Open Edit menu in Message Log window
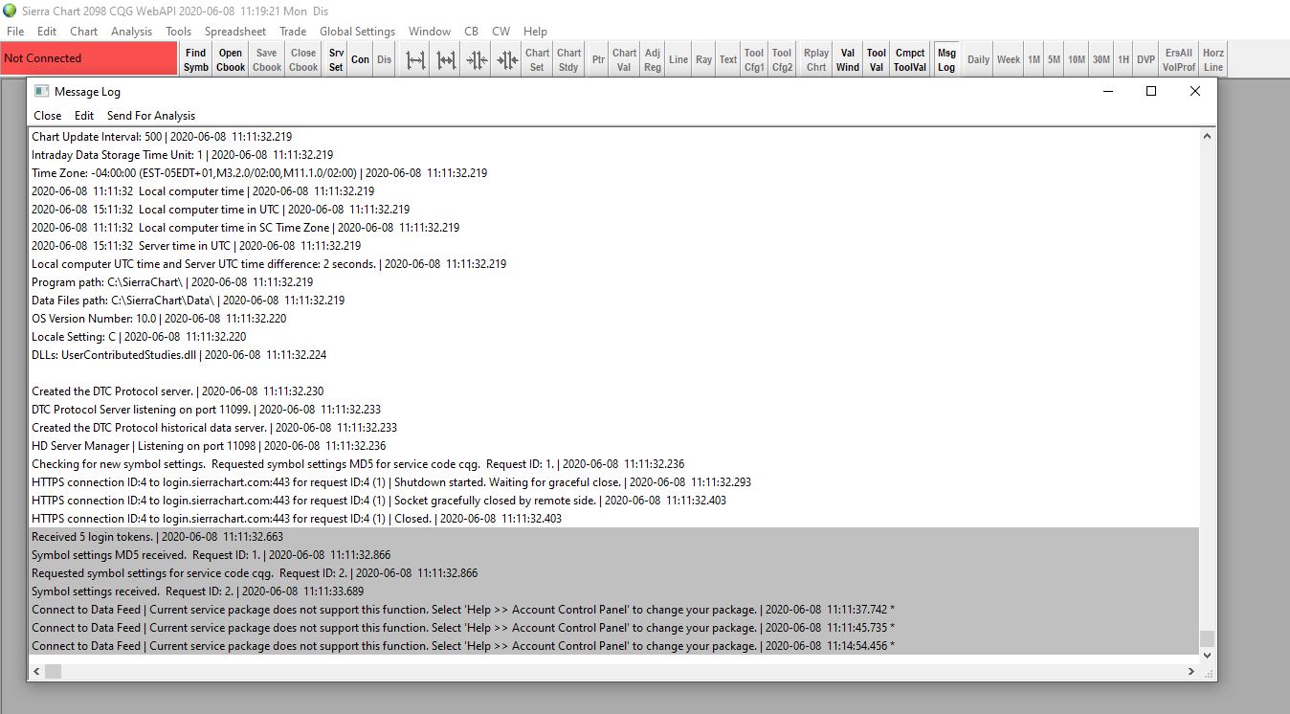The width and height of the screenshot is (1290, 714). tap(84, 116)
